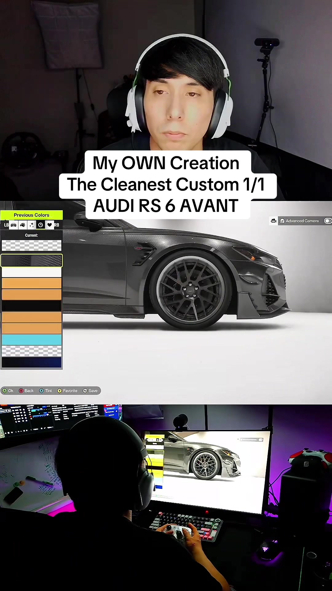Pick the checkered swatch above the navy swatch
Image resolution: width=332 pixels, height=591 pixels.
coord(32,351)
